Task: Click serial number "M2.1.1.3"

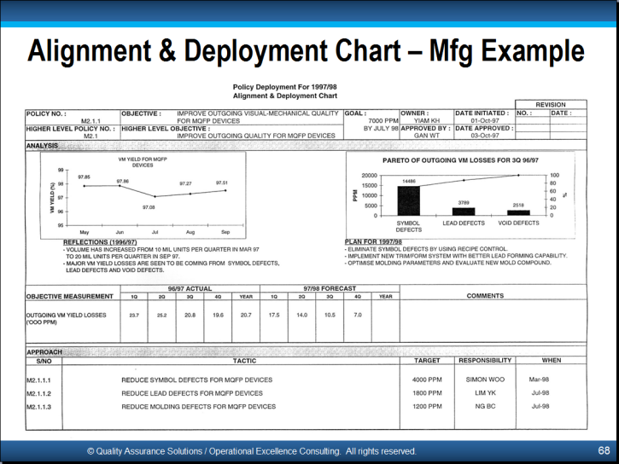Action: 38,407
